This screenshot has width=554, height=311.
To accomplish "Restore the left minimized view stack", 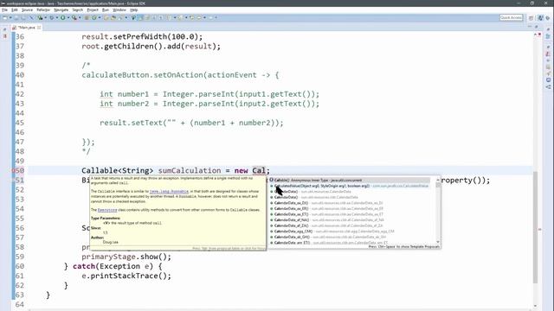I will 4,29.
